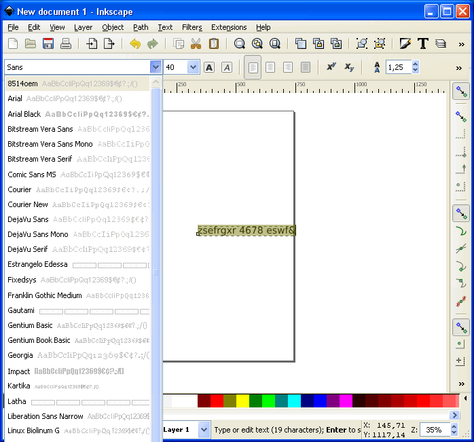The image size is (474, 442).
Task: Open the font family dropdown arrow
Action: coord(156,67)
